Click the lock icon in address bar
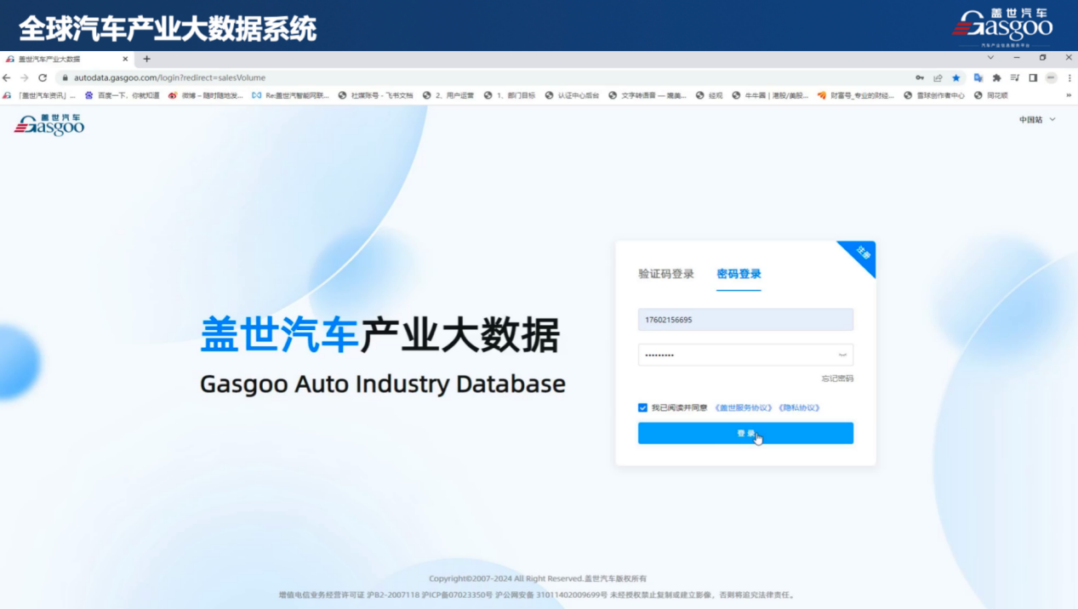This screenshot has width=1078, height=609. (x=65, y=77)
